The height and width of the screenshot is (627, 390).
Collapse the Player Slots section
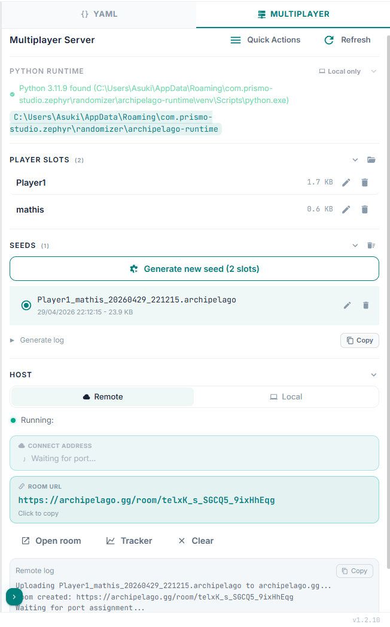[x=355, y=160]
